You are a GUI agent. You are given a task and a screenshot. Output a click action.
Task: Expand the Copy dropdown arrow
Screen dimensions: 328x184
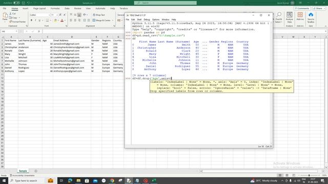coord(19,18)
